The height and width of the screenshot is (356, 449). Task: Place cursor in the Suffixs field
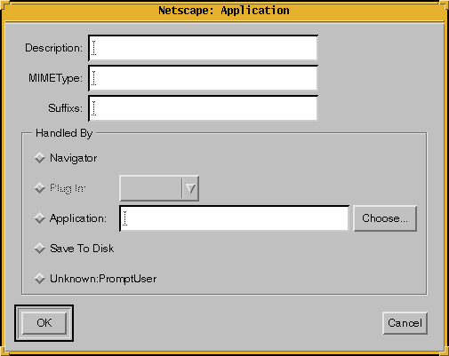[203, 108]
